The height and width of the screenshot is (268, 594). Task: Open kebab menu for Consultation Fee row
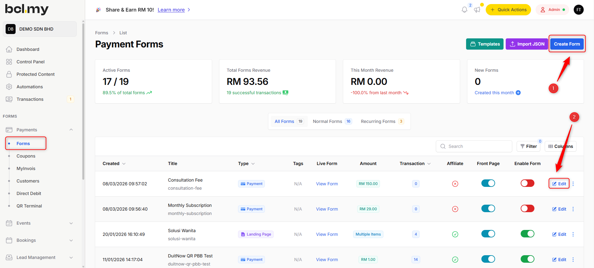coord(573,184)
